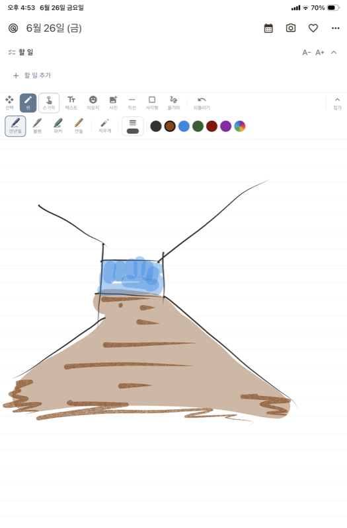Tap the status bar clock 오후 4:53
This screenshot has width=347, height=528.
(21, 7)
